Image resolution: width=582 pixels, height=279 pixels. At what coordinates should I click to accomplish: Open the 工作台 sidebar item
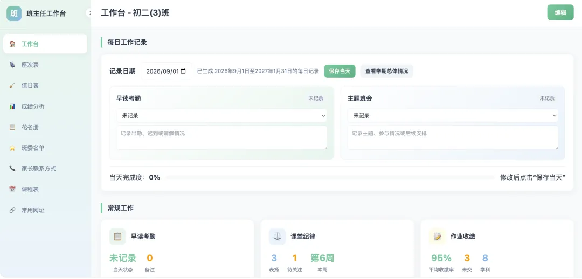click(x=45, y=44)
